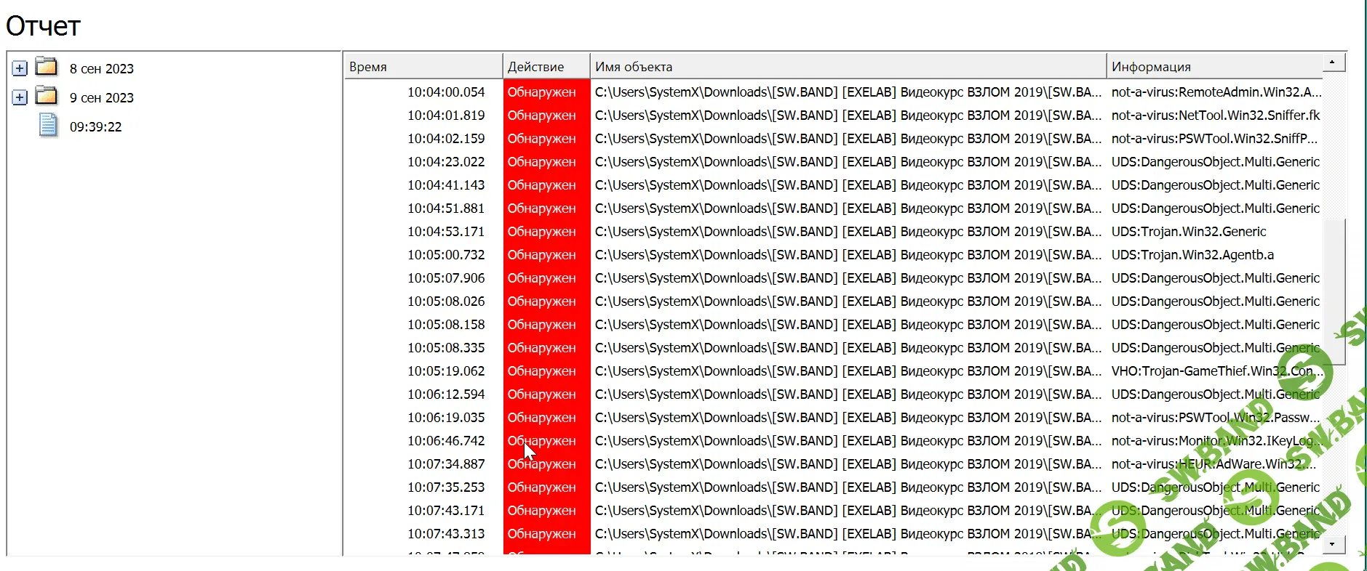Expand the 8 сен 2023 tree node
Screen dimensions: 1367x571
click(x=20, y=68)
